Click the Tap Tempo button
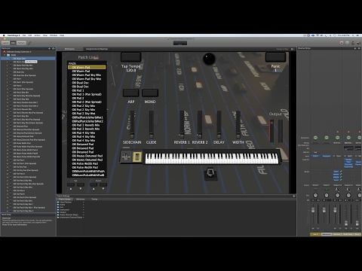This screenshot has width=362, height=271. point(130,57)
